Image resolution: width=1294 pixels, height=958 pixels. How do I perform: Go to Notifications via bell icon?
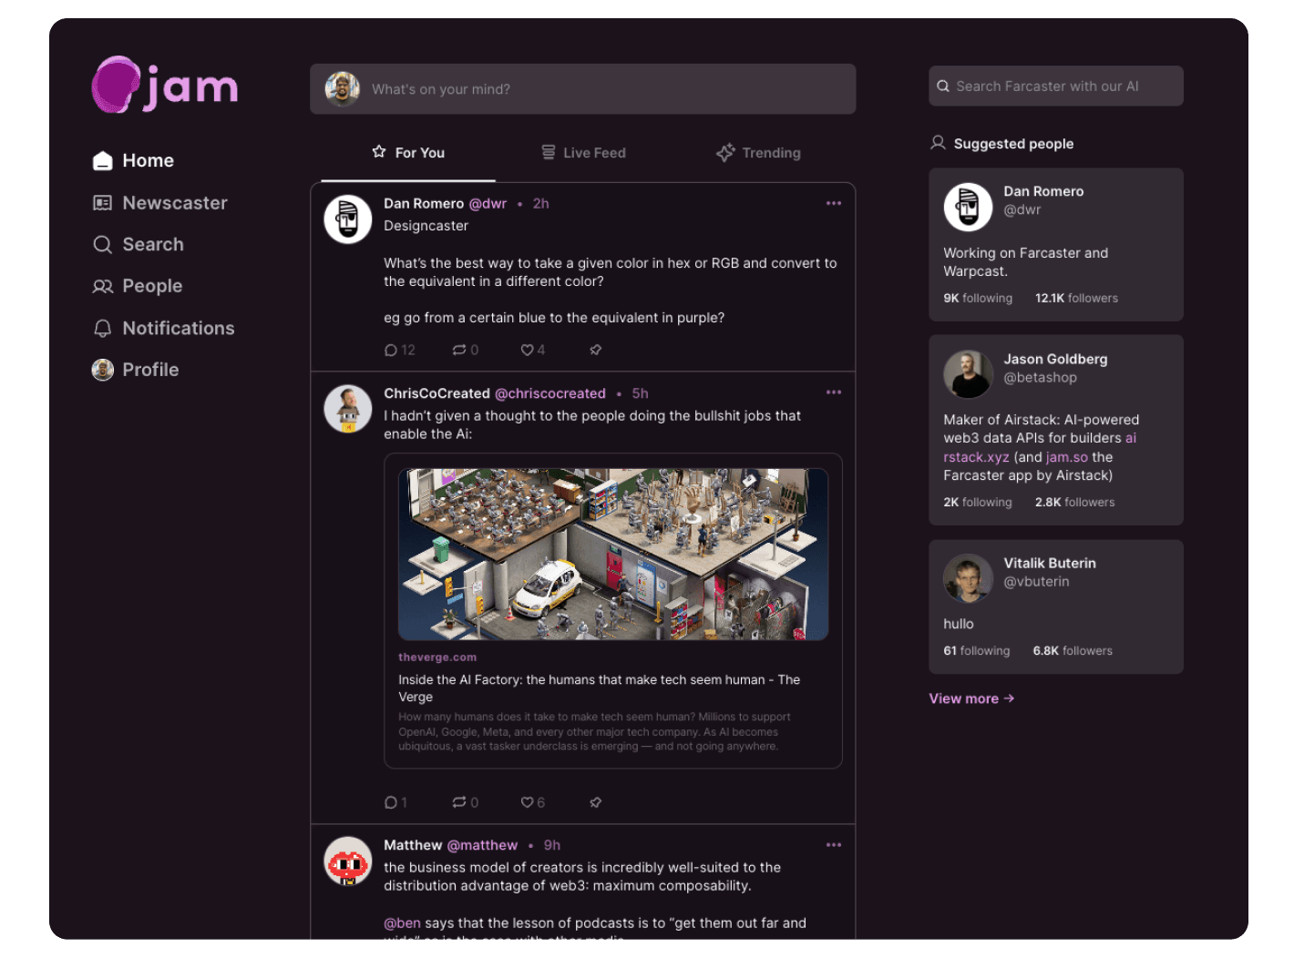point(103,329)
